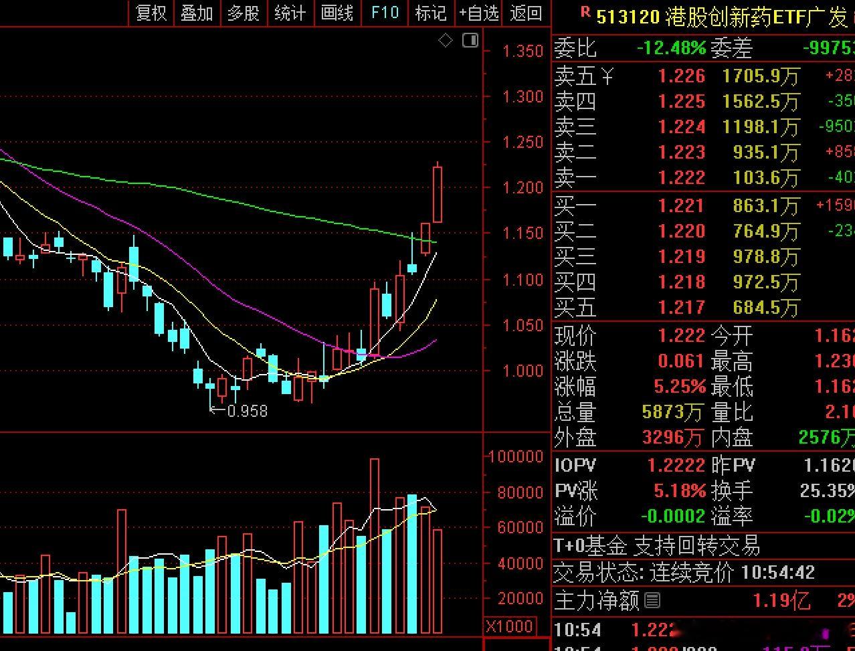
Task: Click the 量比 label
Action: [x=732, y=412]
